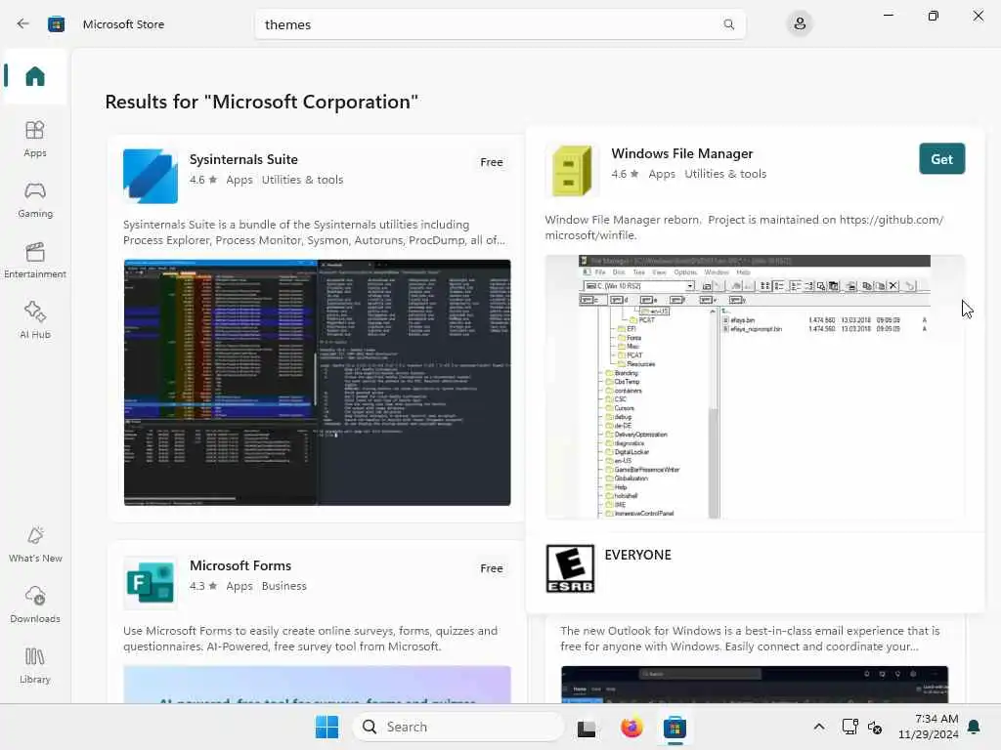Open AI Hub in sidebar
This screenshot has width=1001, height=750.
(35, 320)
